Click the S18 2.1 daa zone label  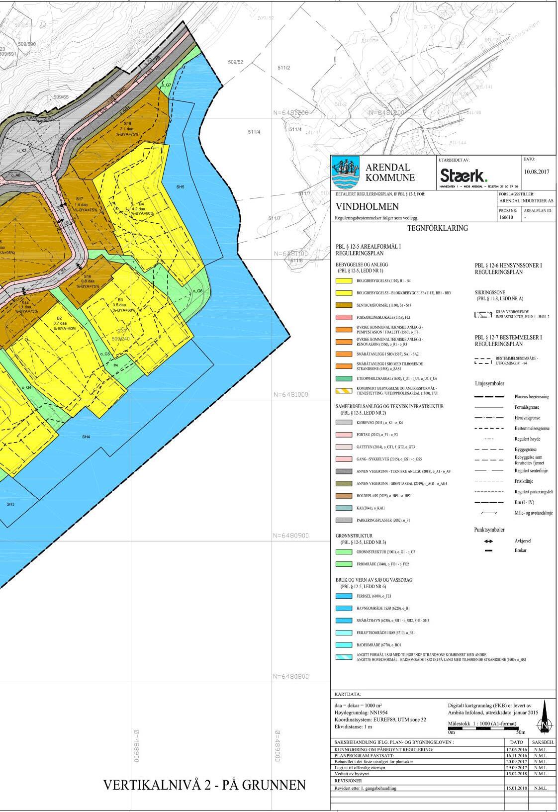click(x=127, y=129)
